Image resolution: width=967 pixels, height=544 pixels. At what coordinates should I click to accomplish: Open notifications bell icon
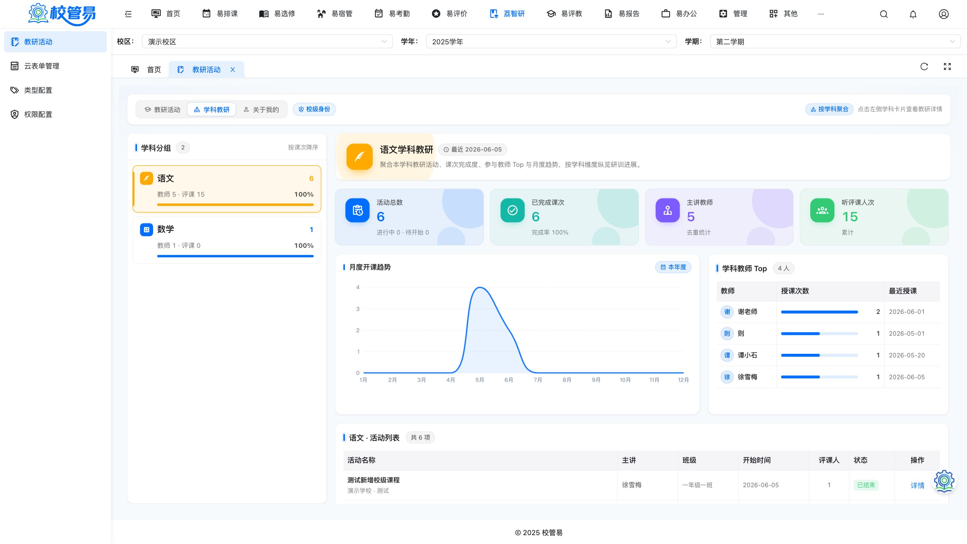[x=913, y=14]
